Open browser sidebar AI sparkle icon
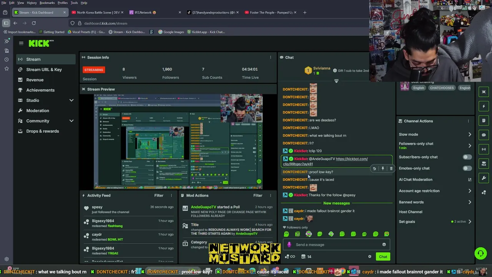Viewport: 492px width, 277px height. [7, 41]
